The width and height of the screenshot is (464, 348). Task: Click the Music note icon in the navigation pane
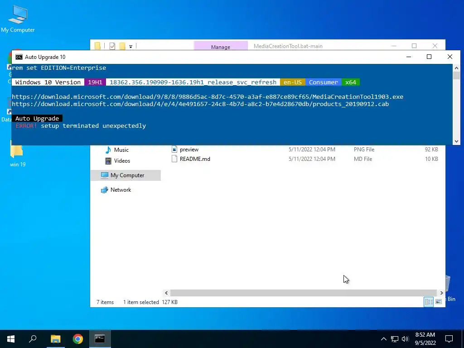click(x=108, y=150)
